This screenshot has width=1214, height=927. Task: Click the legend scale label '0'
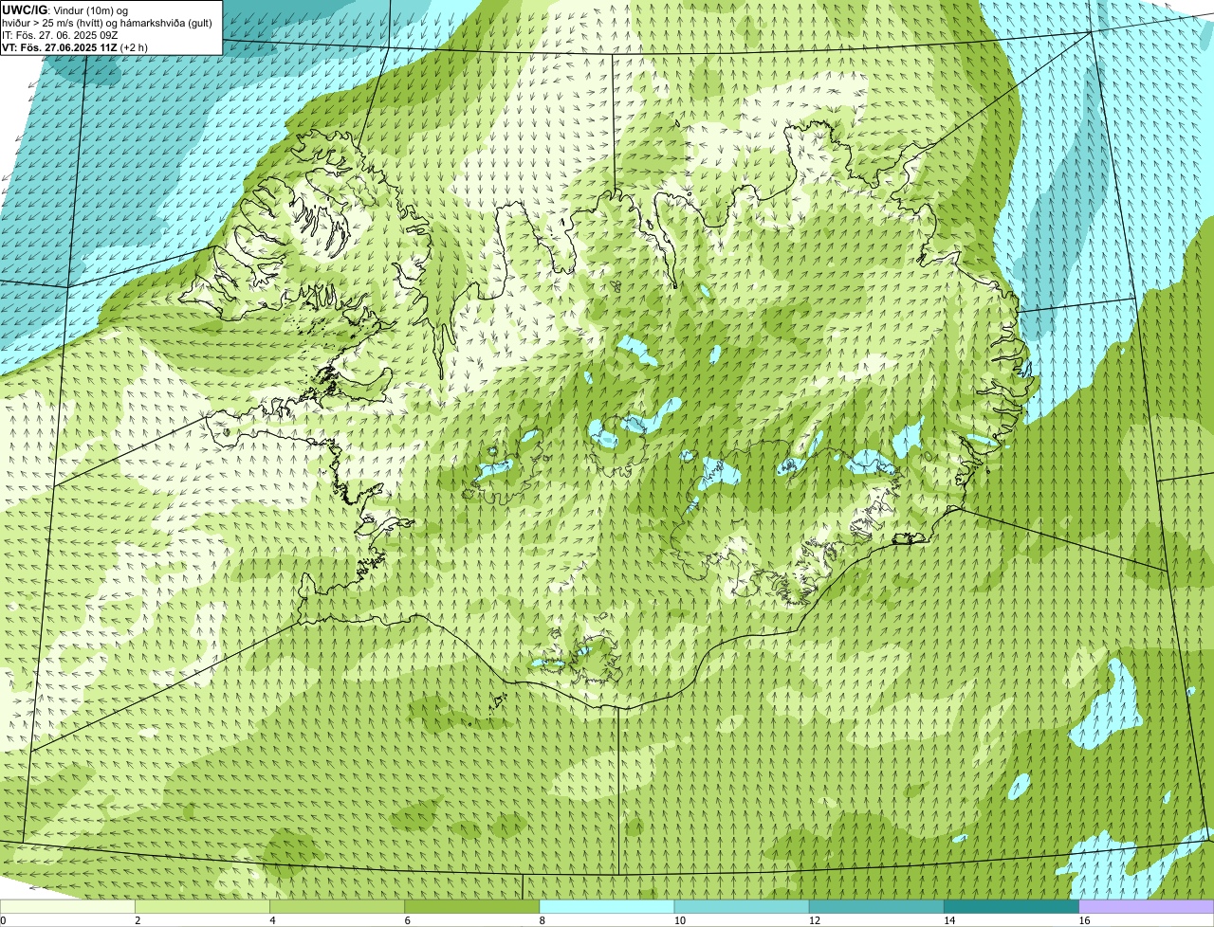coord(3,920)
